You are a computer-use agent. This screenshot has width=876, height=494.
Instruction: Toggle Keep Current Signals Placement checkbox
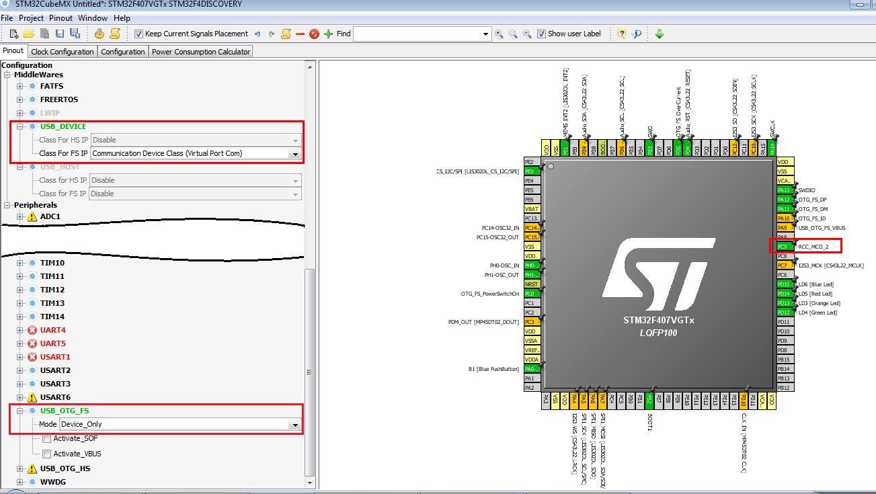click(x=138, y=34)
